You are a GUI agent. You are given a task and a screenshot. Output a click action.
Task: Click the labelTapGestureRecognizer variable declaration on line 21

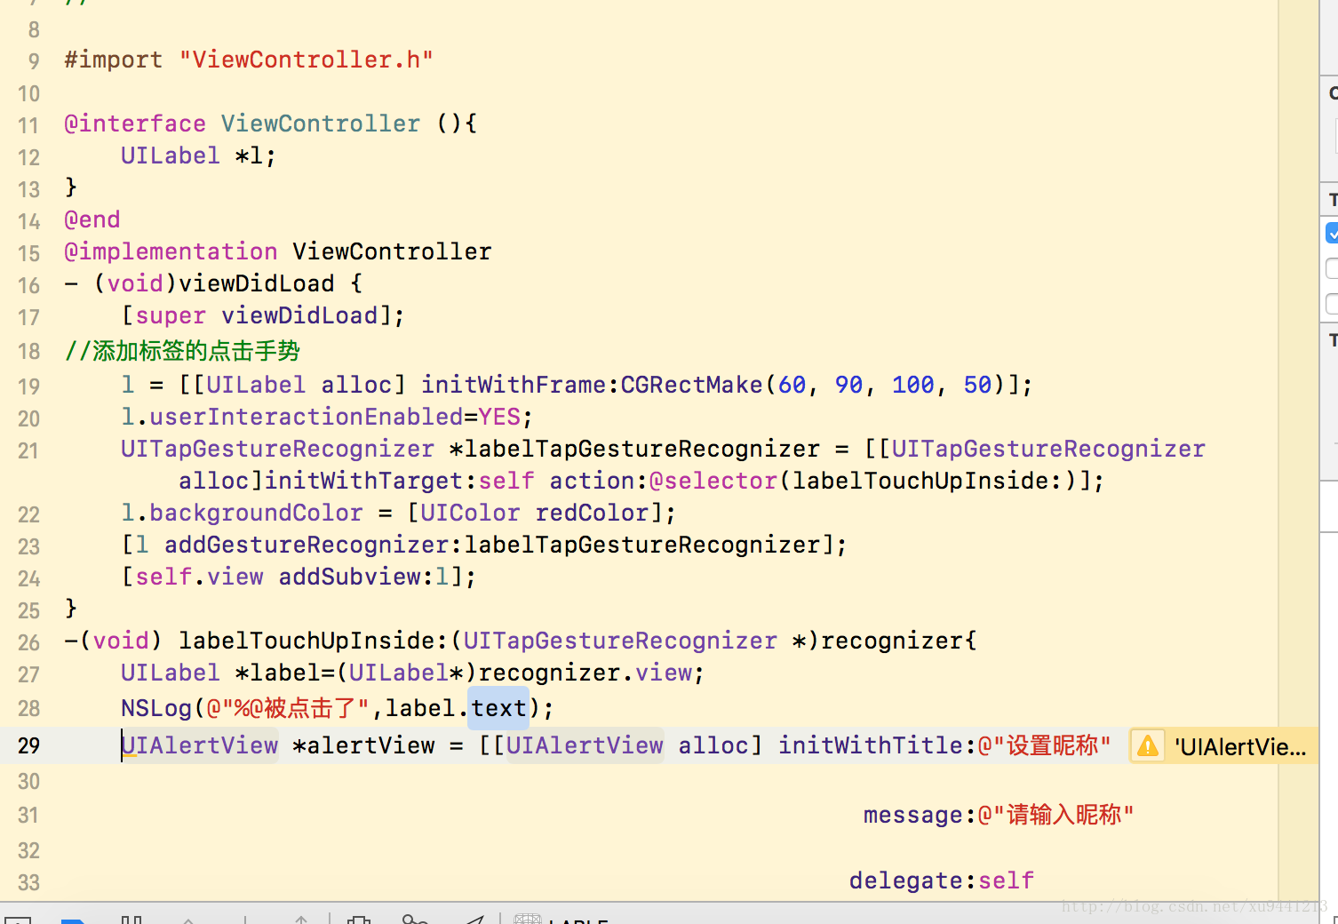(641, 449)
